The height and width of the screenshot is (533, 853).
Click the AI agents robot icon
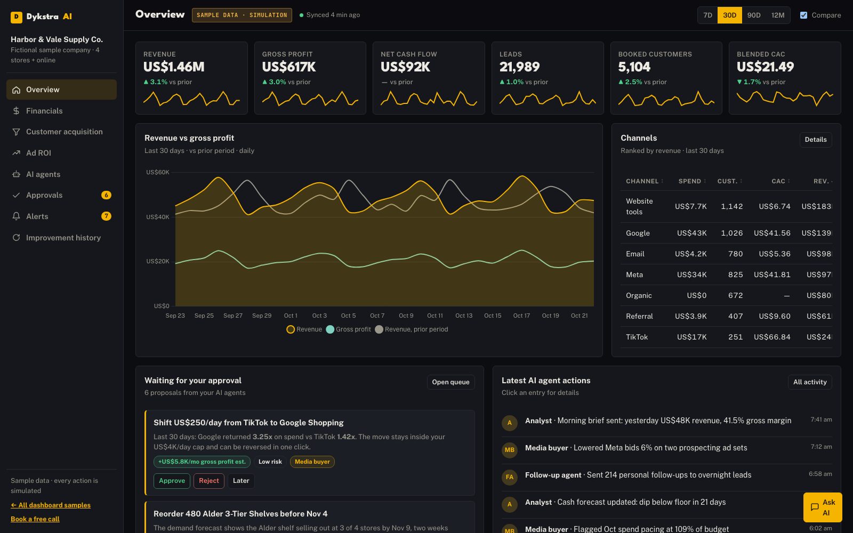(x=16, y=174)
